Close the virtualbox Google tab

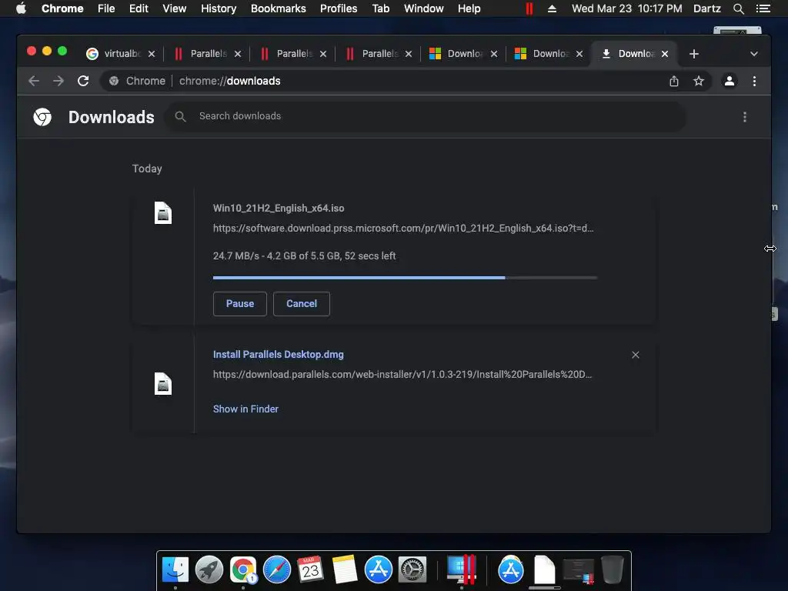152,54
